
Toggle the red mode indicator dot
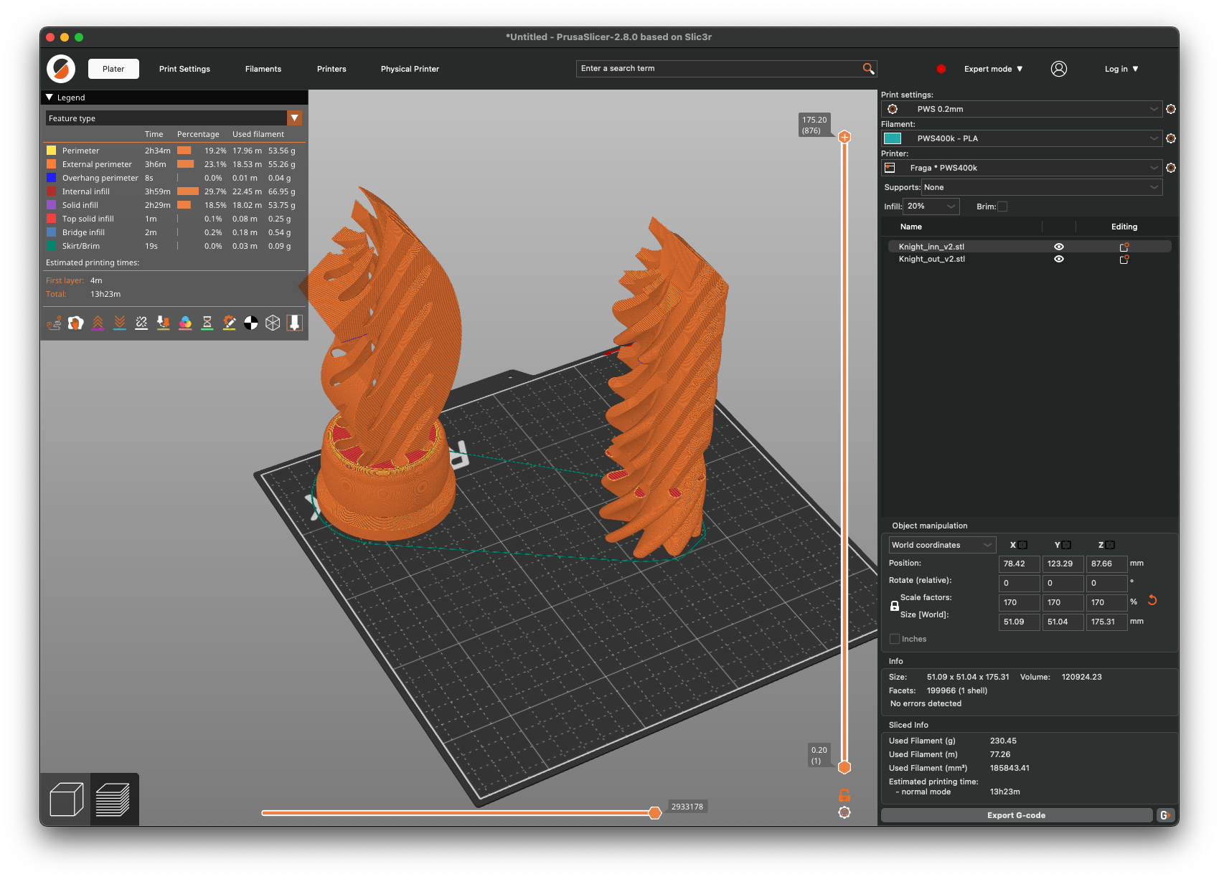click(941, 69)
